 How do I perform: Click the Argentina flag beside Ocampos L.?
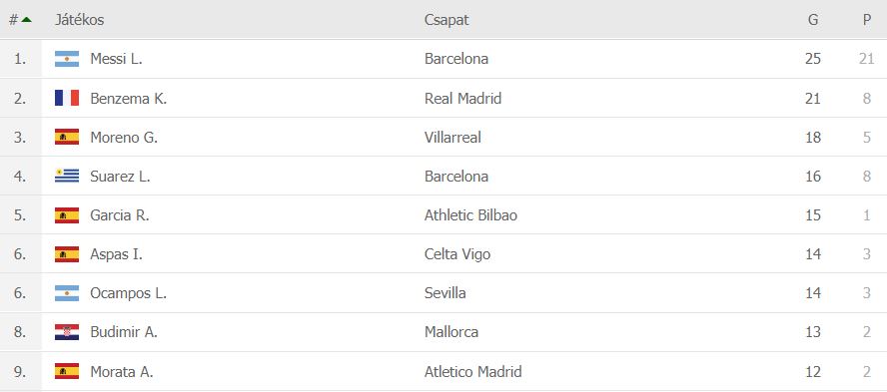tap(67, 293)
